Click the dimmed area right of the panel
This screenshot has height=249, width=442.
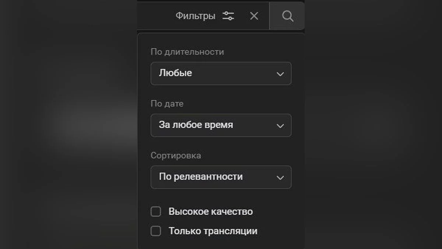(372, 125)
